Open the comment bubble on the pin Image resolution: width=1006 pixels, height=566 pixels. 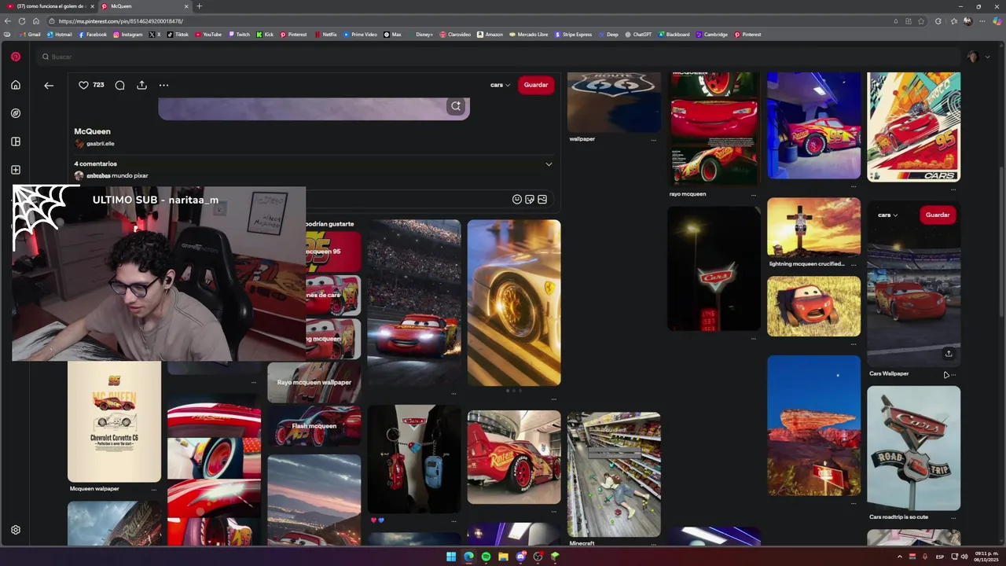click(119, 85)
